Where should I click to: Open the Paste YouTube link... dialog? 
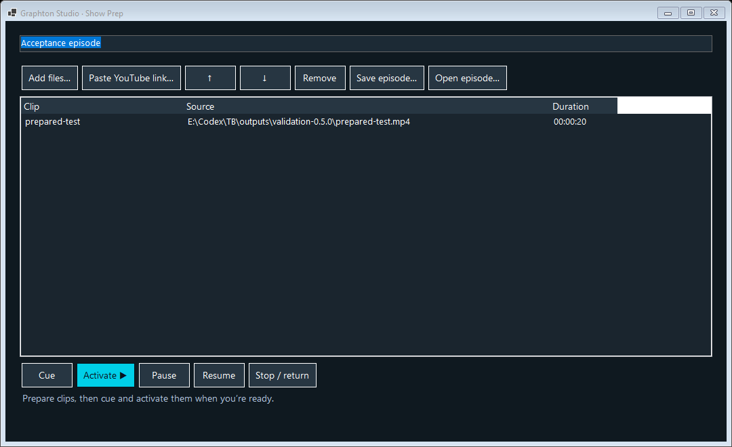[131, 78]
